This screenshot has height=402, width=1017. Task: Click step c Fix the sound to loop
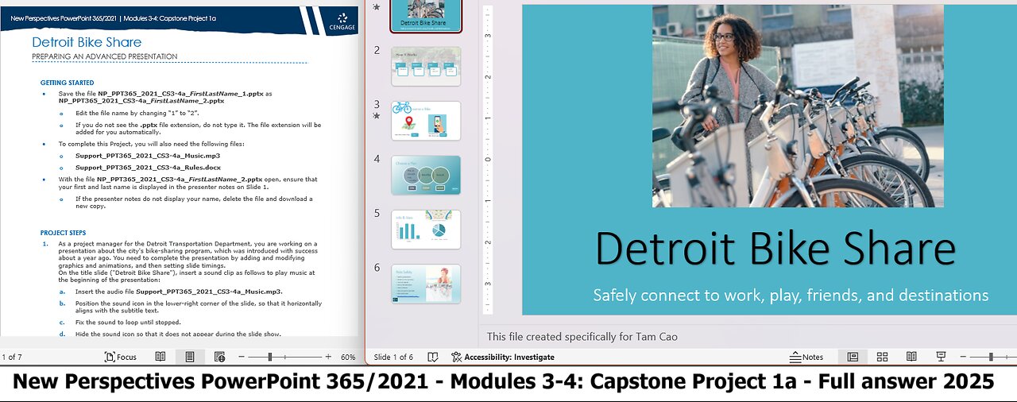pyautogui.click(x=128, y=322)
